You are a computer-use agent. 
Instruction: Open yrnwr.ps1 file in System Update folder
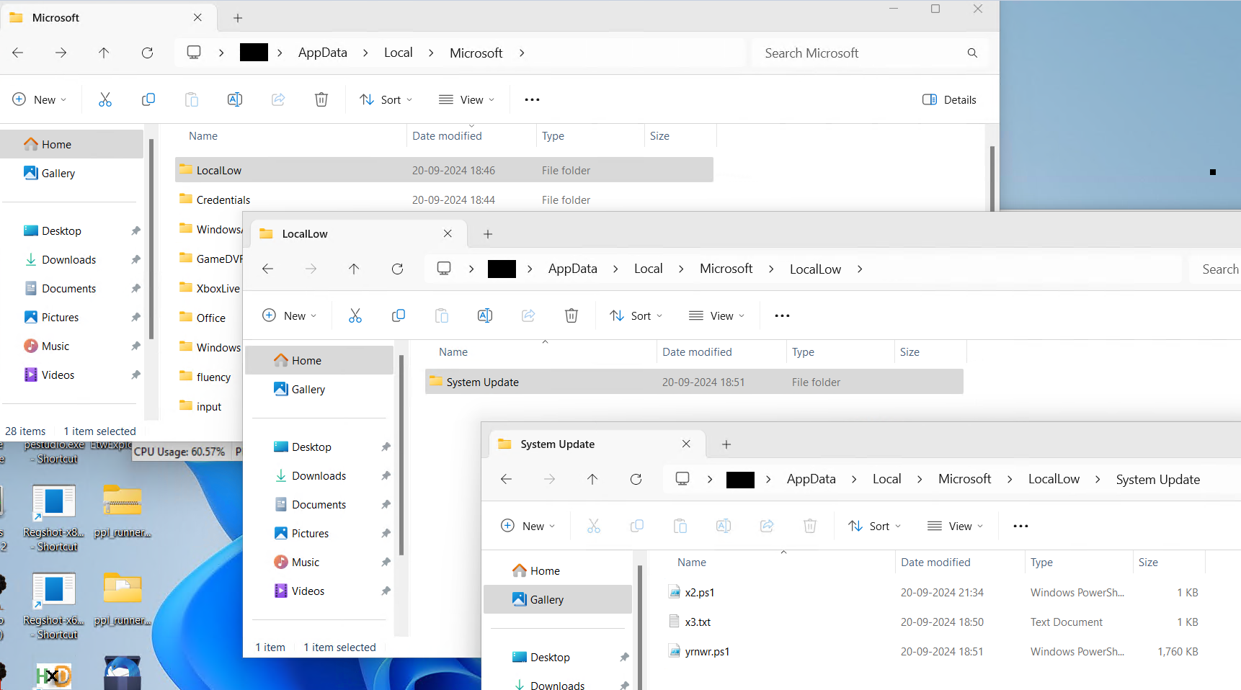[x=707, y=652]
